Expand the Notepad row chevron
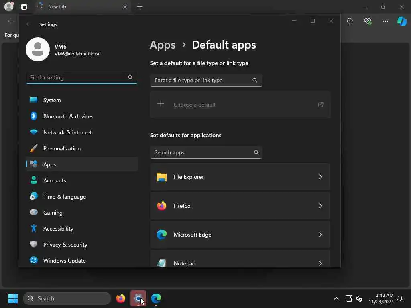This screenshot has width=411, height=308. click(321, 263)
